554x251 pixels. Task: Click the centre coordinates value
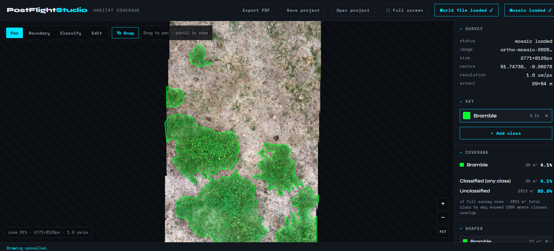click(526, 67)
